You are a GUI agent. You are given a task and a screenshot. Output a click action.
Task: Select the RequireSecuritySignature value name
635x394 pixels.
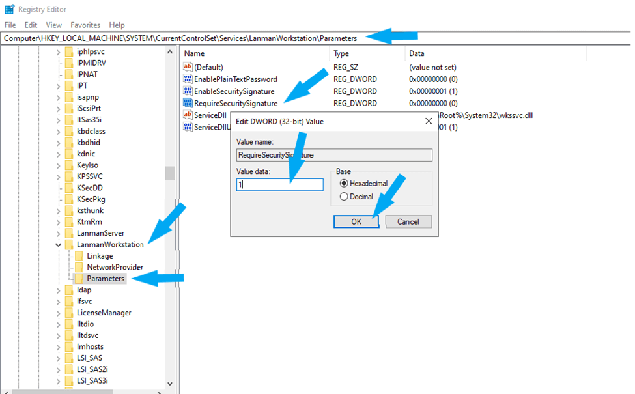pyautogui.click(x=236, y=103)
